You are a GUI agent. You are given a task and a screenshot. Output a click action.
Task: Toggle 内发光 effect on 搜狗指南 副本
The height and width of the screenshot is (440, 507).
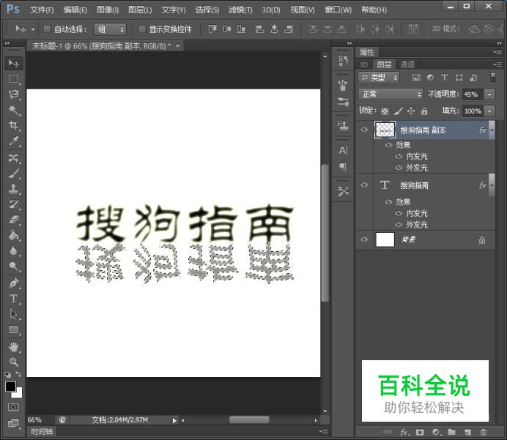(x=399, y=157)
